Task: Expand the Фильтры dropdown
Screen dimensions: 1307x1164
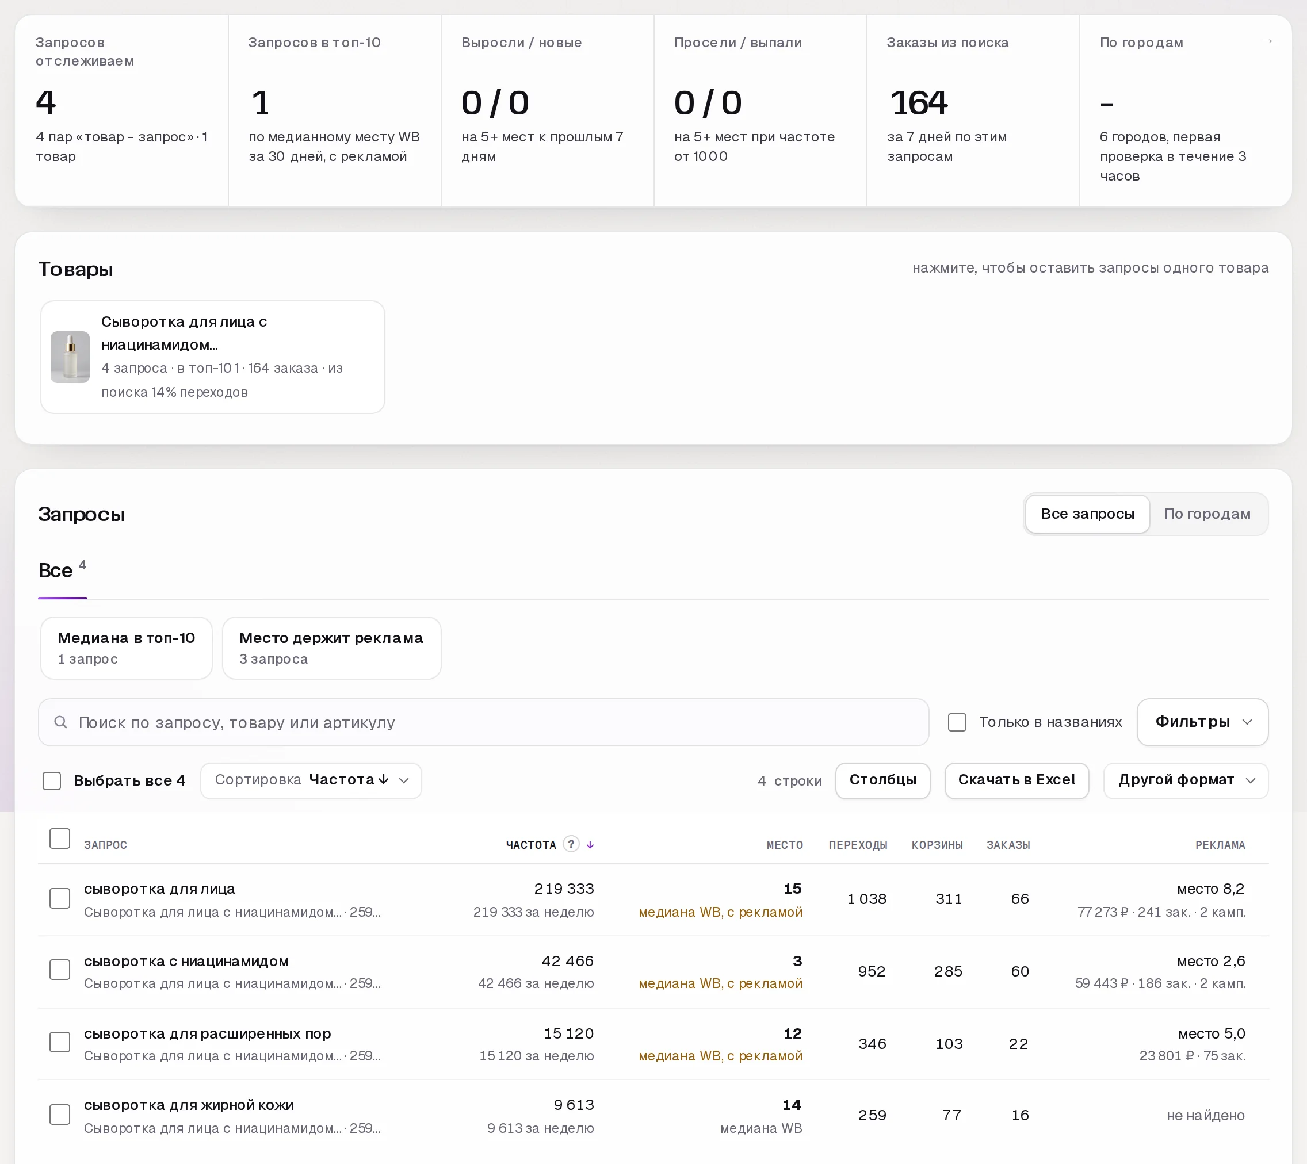Action: (1202, 722)
